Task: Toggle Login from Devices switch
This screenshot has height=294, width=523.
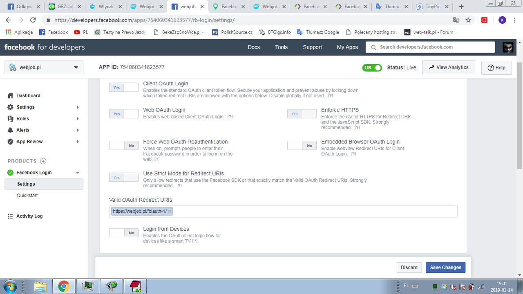Action: [124, 233]
